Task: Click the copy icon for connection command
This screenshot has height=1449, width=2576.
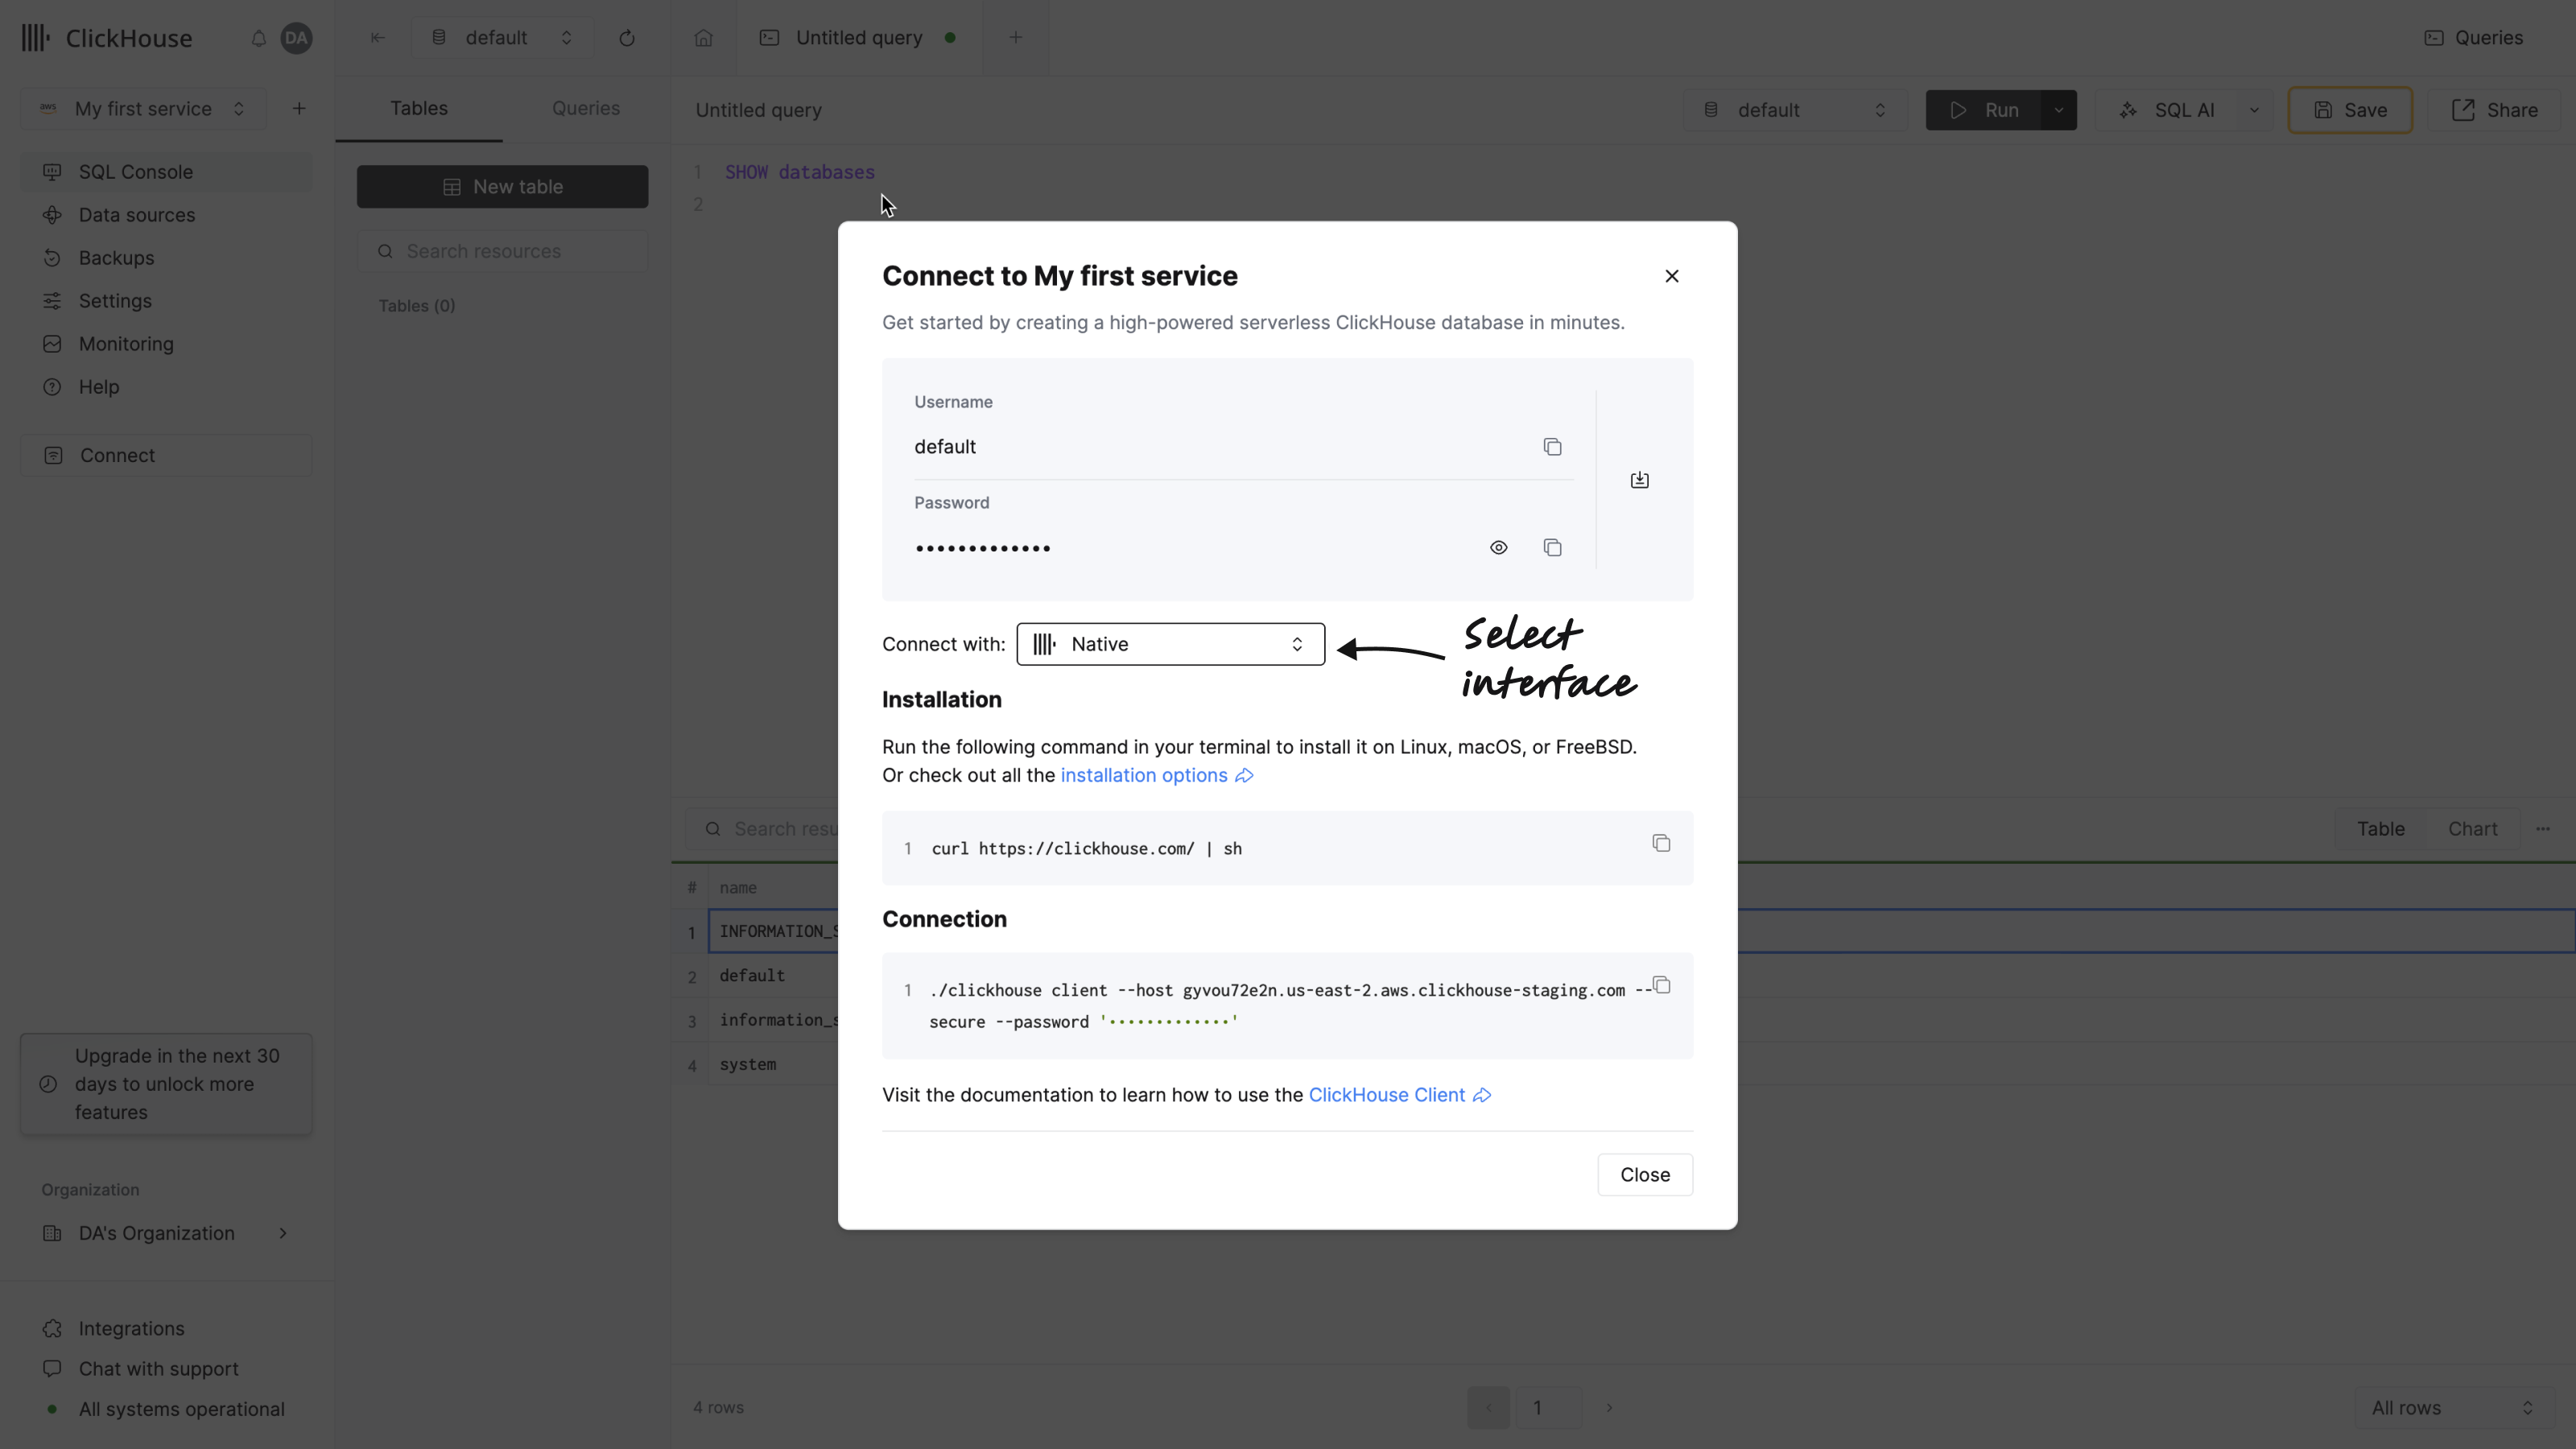Action: coord(1660,985)
